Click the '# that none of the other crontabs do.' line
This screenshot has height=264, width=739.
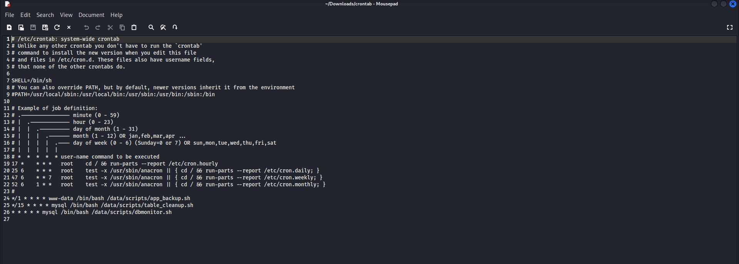(69, 67)
